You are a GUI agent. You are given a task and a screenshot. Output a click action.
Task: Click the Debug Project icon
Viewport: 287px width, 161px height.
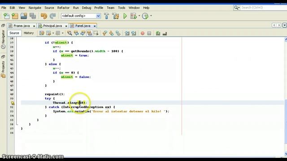pos(134,16)
